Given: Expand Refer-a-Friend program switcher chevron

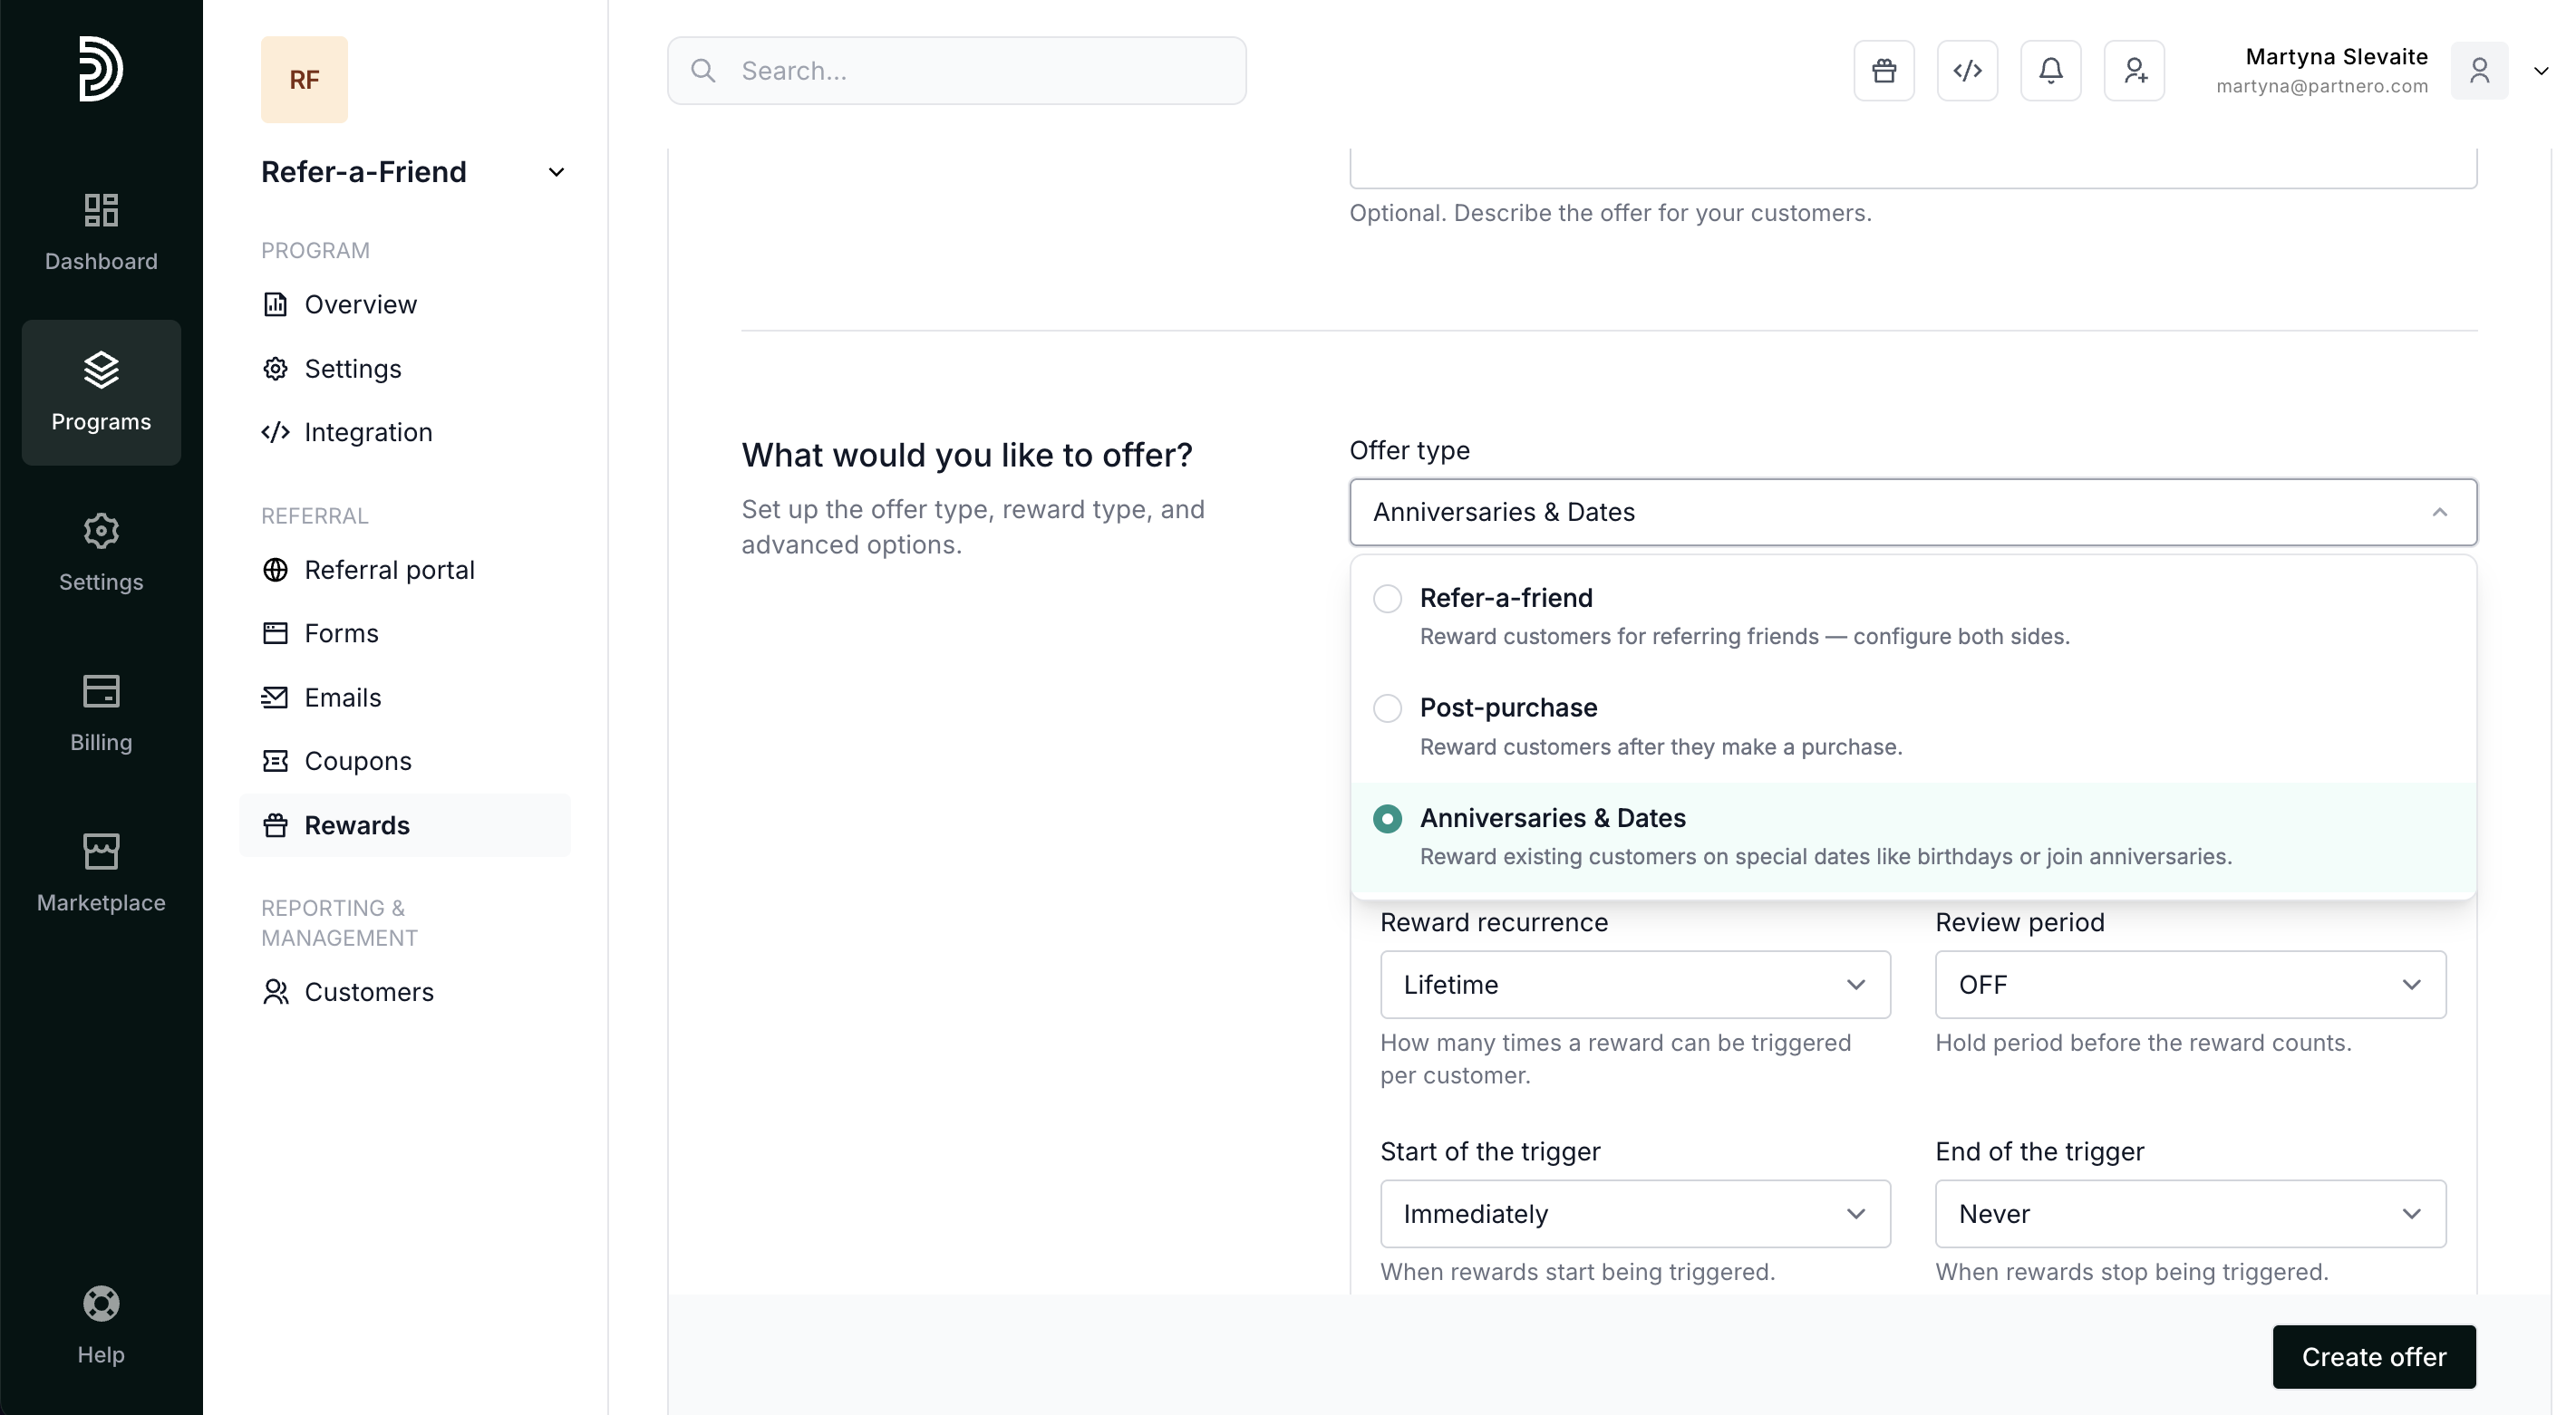Looking at the screenshot, I should 557,172.
